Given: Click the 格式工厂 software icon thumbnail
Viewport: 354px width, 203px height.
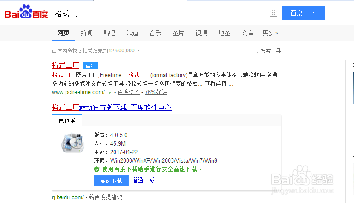Looking at the screenshot, I should click(x=73, y=143).
